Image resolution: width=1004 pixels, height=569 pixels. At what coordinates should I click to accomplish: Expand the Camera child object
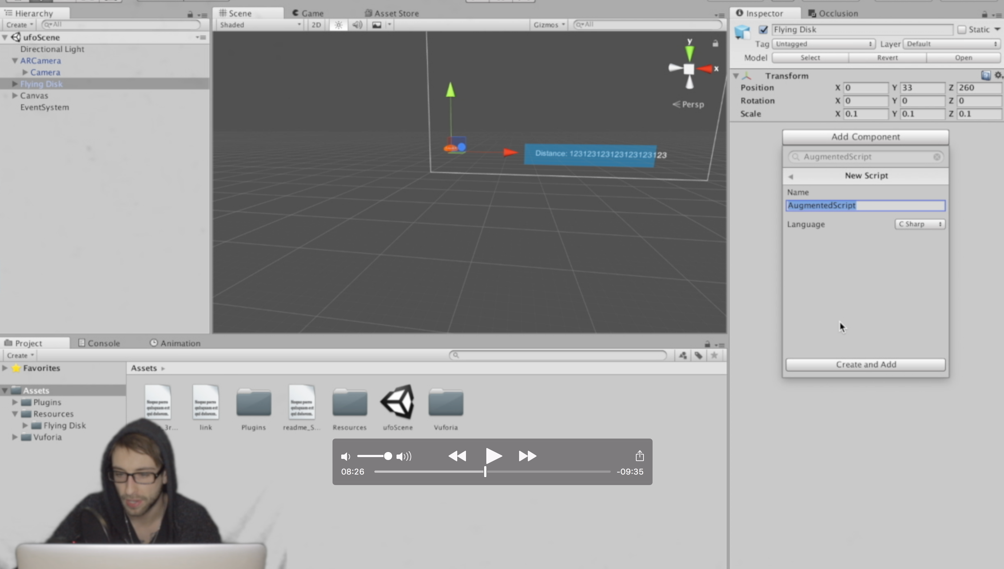point(25,72)
